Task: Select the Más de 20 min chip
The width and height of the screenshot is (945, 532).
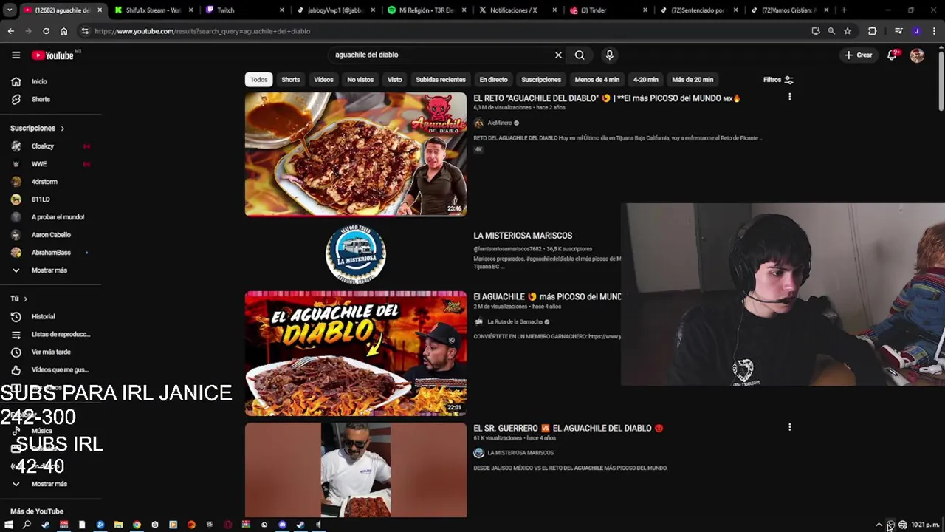Action: tap(693, 80)
